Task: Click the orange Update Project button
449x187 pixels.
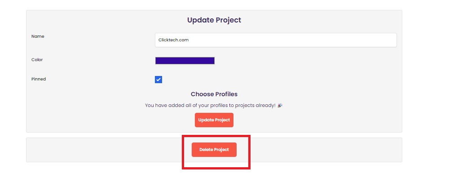Action: point(214,120)
